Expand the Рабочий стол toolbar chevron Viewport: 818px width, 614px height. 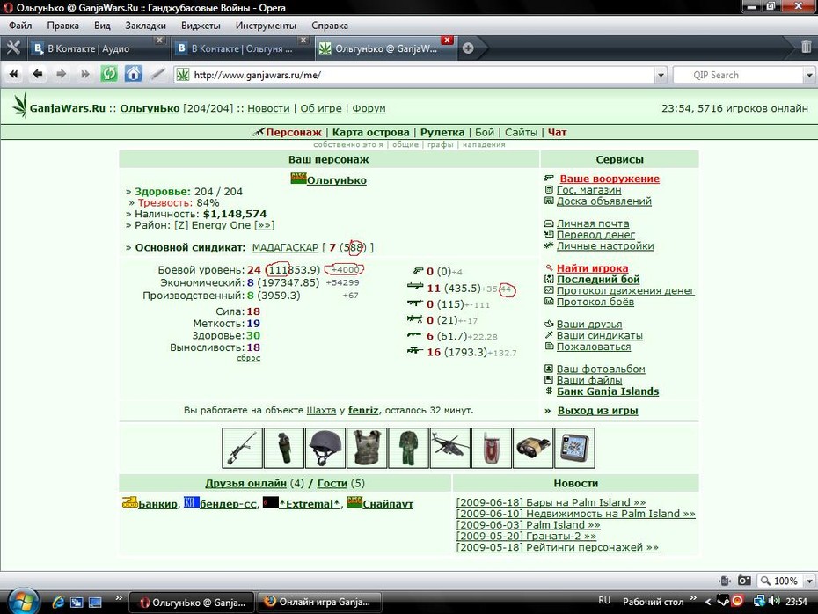tap(693, 598)
